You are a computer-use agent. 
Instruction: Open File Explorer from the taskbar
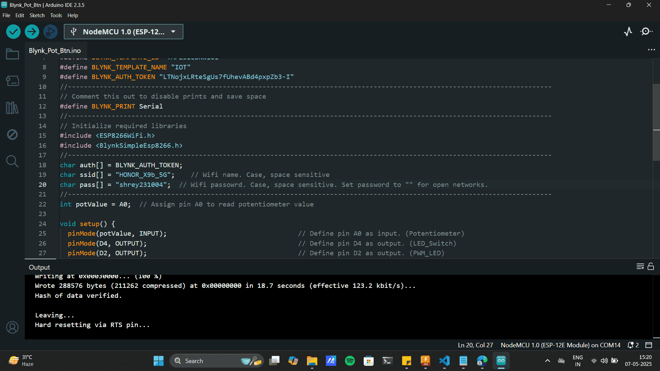[x=312, y=361]
